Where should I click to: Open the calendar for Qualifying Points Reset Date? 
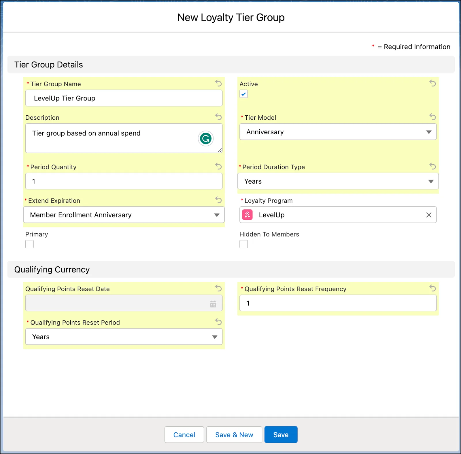click(213, 303)
